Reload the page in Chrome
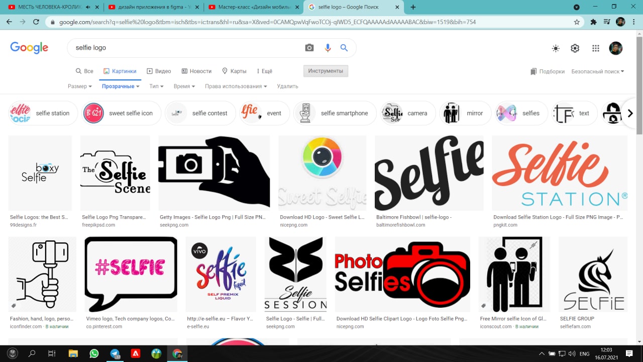The image size is (643, 362). click(36, 22)
